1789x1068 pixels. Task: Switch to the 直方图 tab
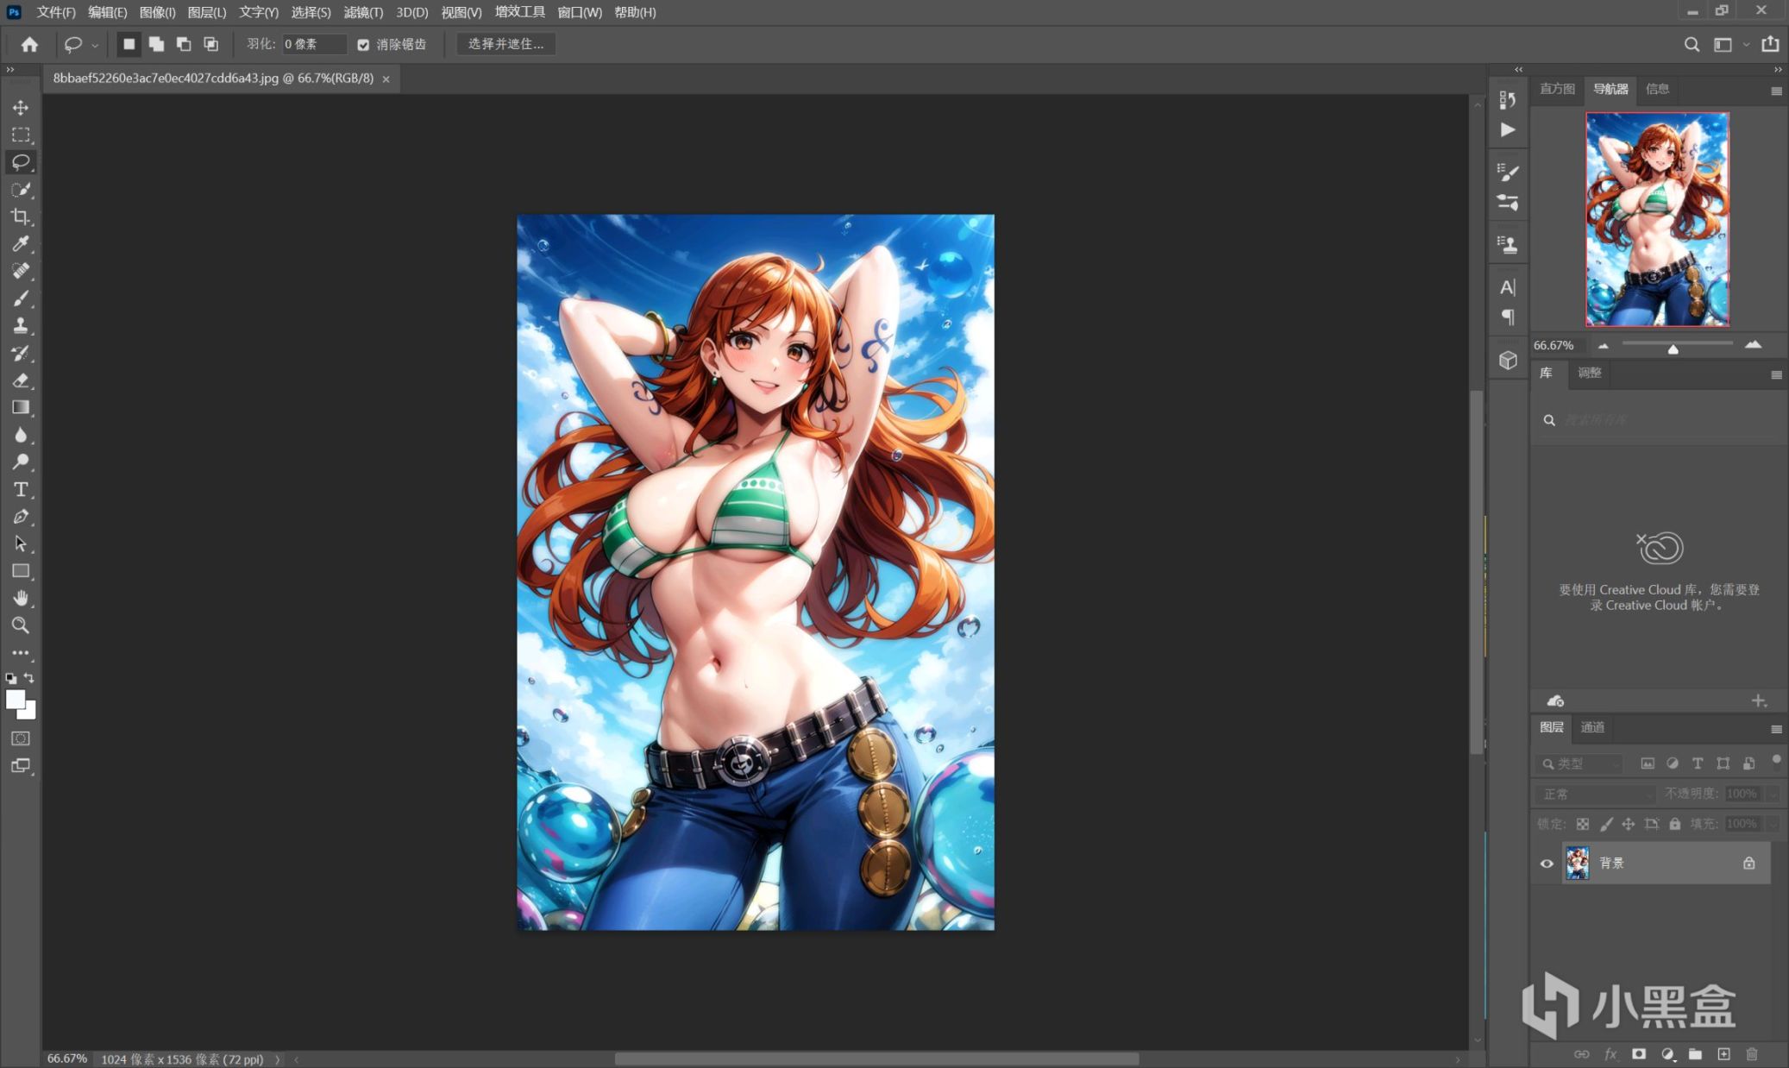[x=1557, y=89]
